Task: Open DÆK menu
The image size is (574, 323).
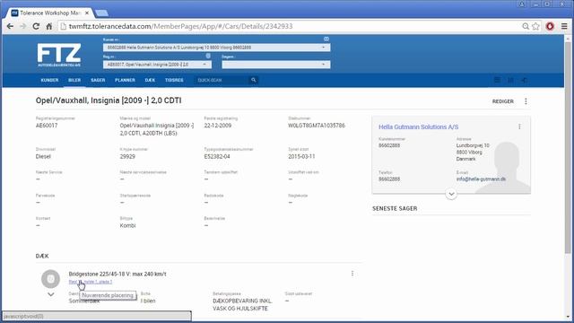Action: (150, 80)
